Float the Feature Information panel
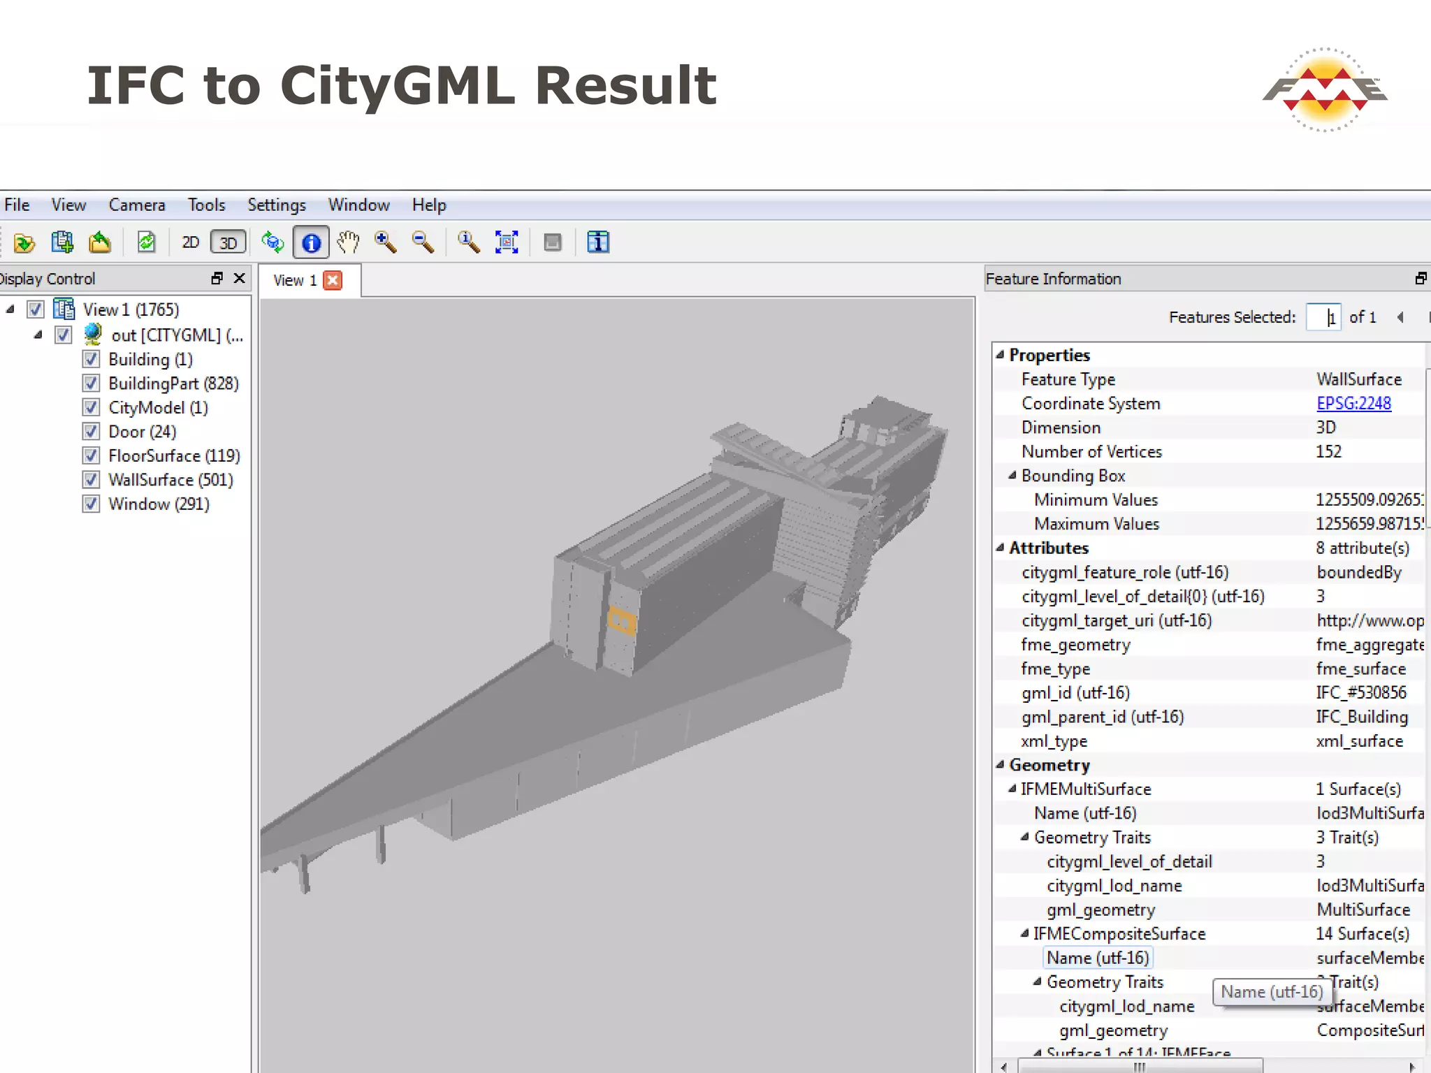This screenshot has height=1073, width=1431. [x=1421, y=278]
